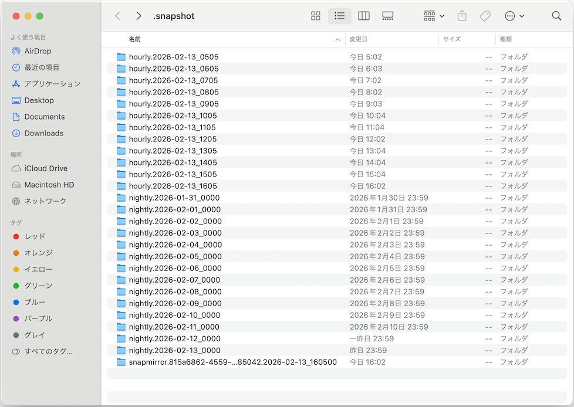Click the Share toolbar icon
This screenshot has width=574, height=407.
tap(462, 16)
